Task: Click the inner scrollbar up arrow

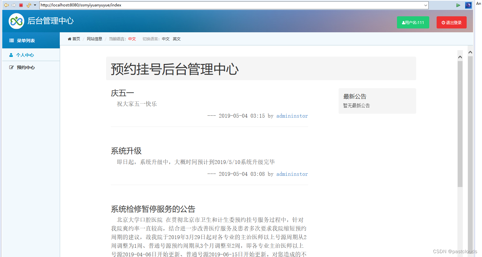Action: [460, 57]
